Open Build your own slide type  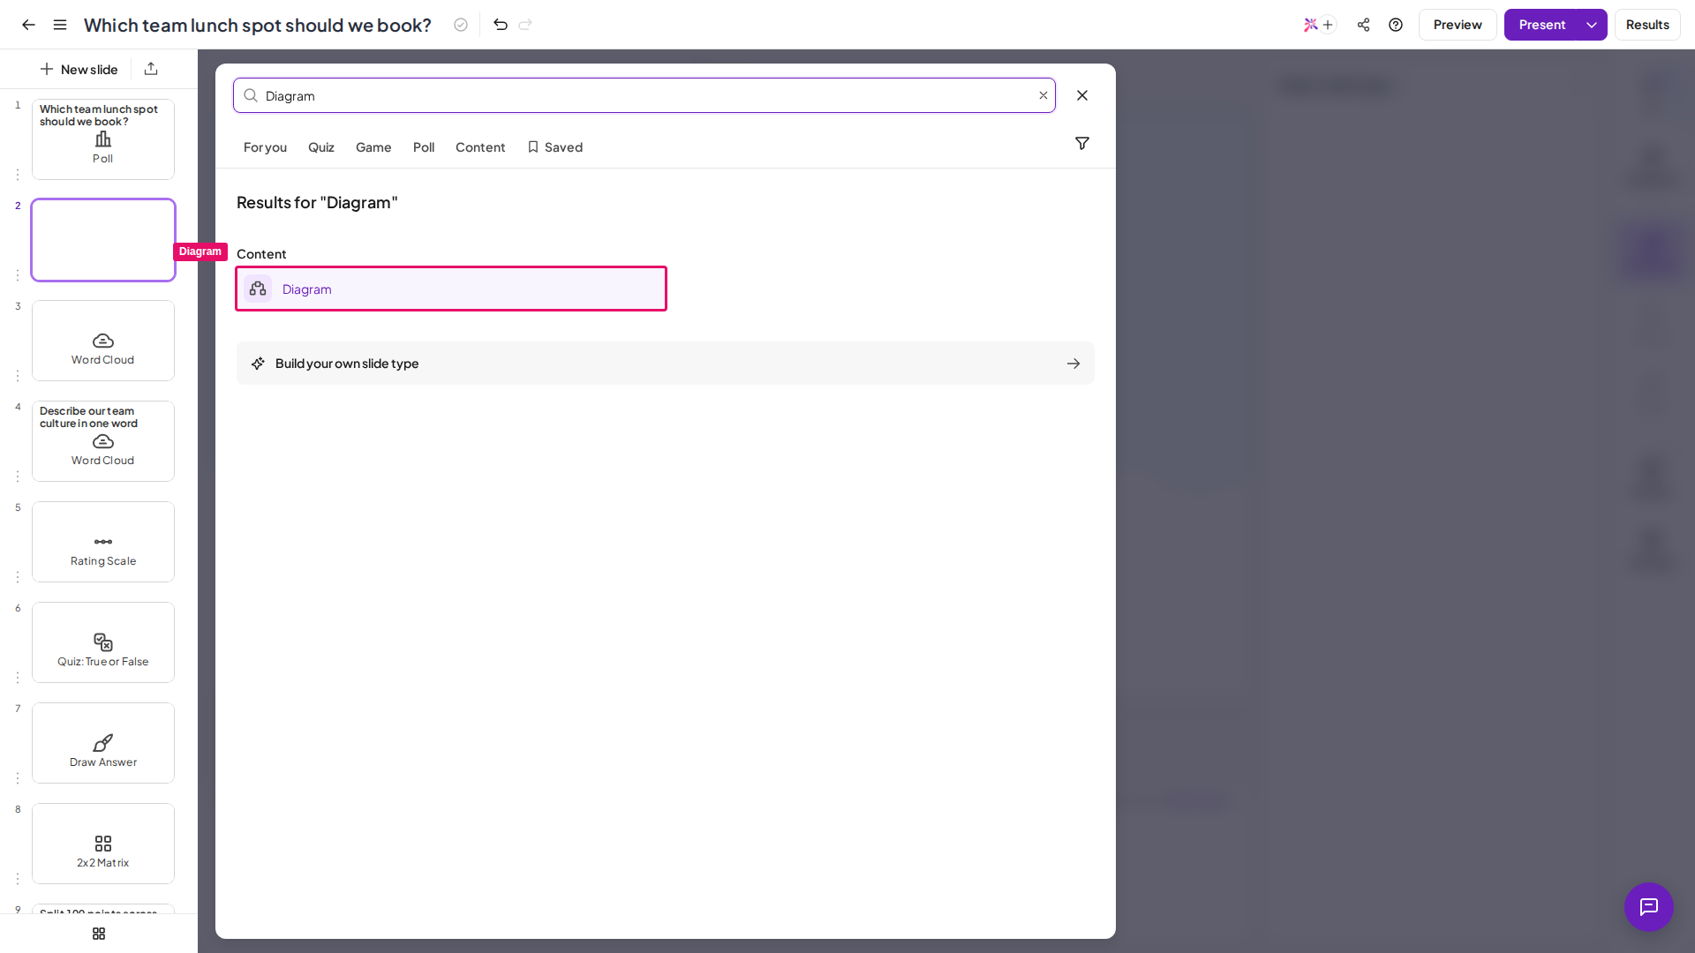(x=666, y=364)
